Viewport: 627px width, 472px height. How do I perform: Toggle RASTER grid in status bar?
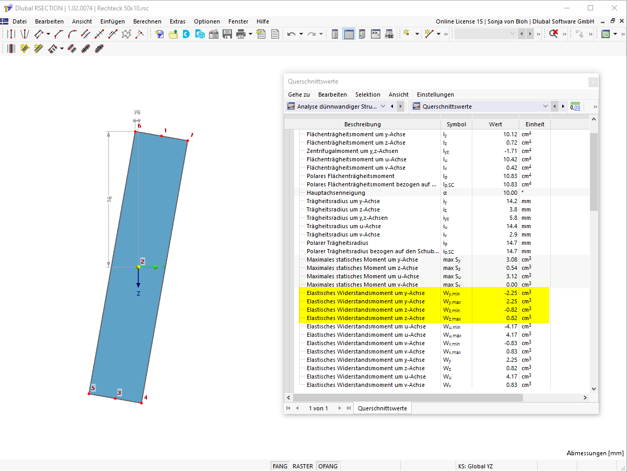(x=303, y=466)
